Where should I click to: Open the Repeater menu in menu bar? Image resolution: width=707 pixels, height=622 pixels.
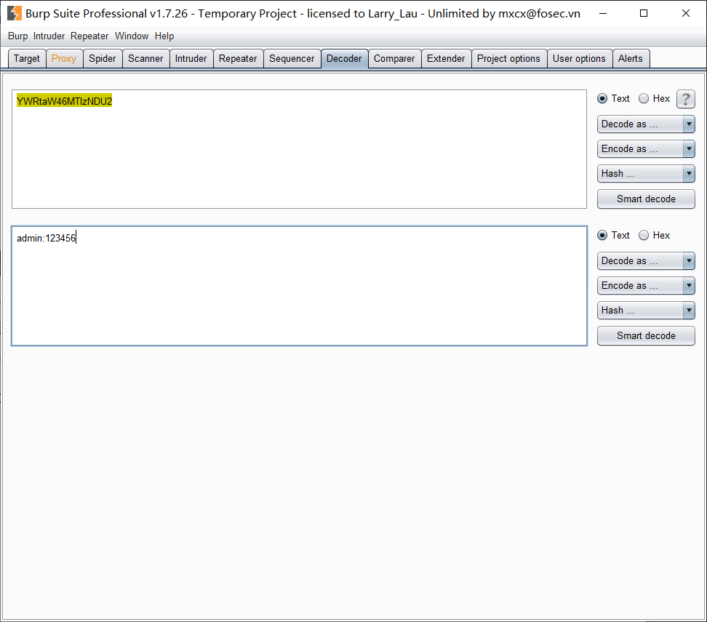click(89, 36)
